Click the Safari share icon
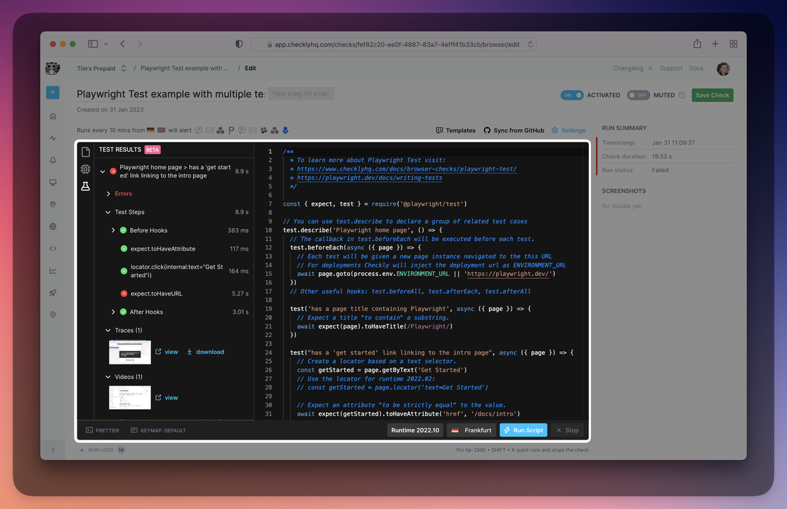 tap(696, 44)
